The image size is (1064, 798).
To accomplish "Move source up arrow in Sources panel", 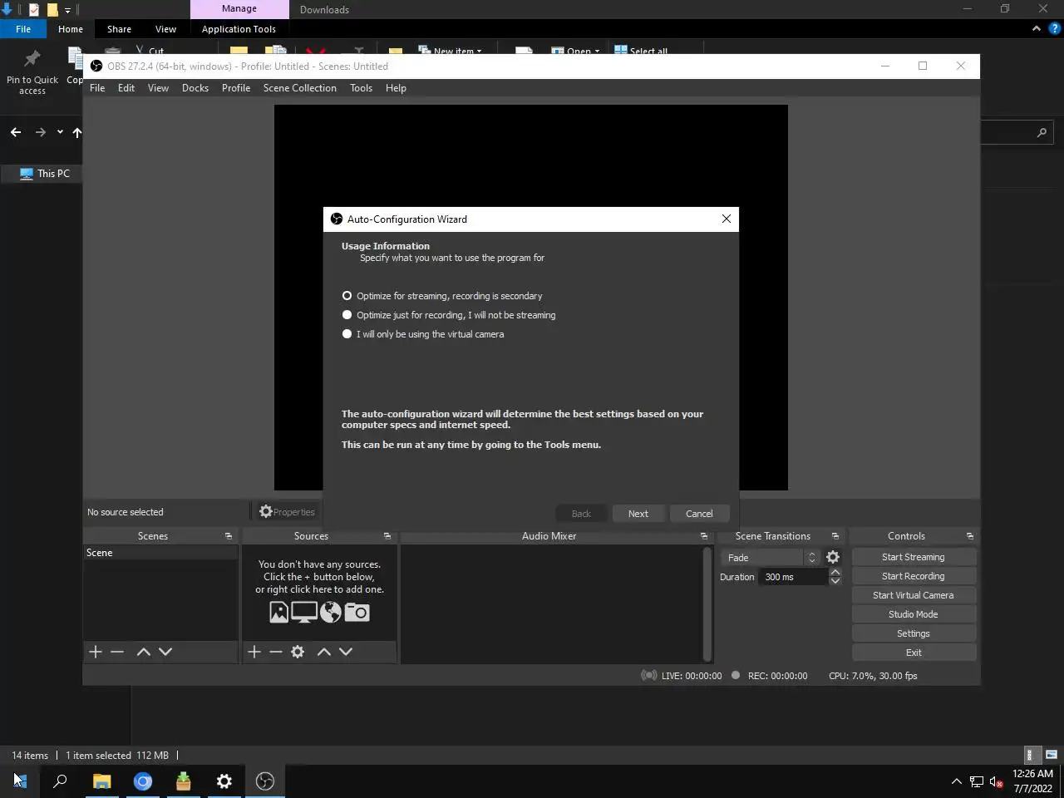I will pyautogui.click(x=324, y=652).
